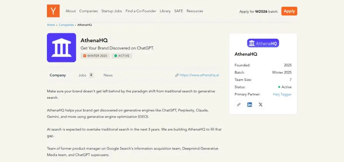Open the AthenaHQ website link icon in sidebar
This screenshot has width=344, height=162.
[x=239, y=105]
